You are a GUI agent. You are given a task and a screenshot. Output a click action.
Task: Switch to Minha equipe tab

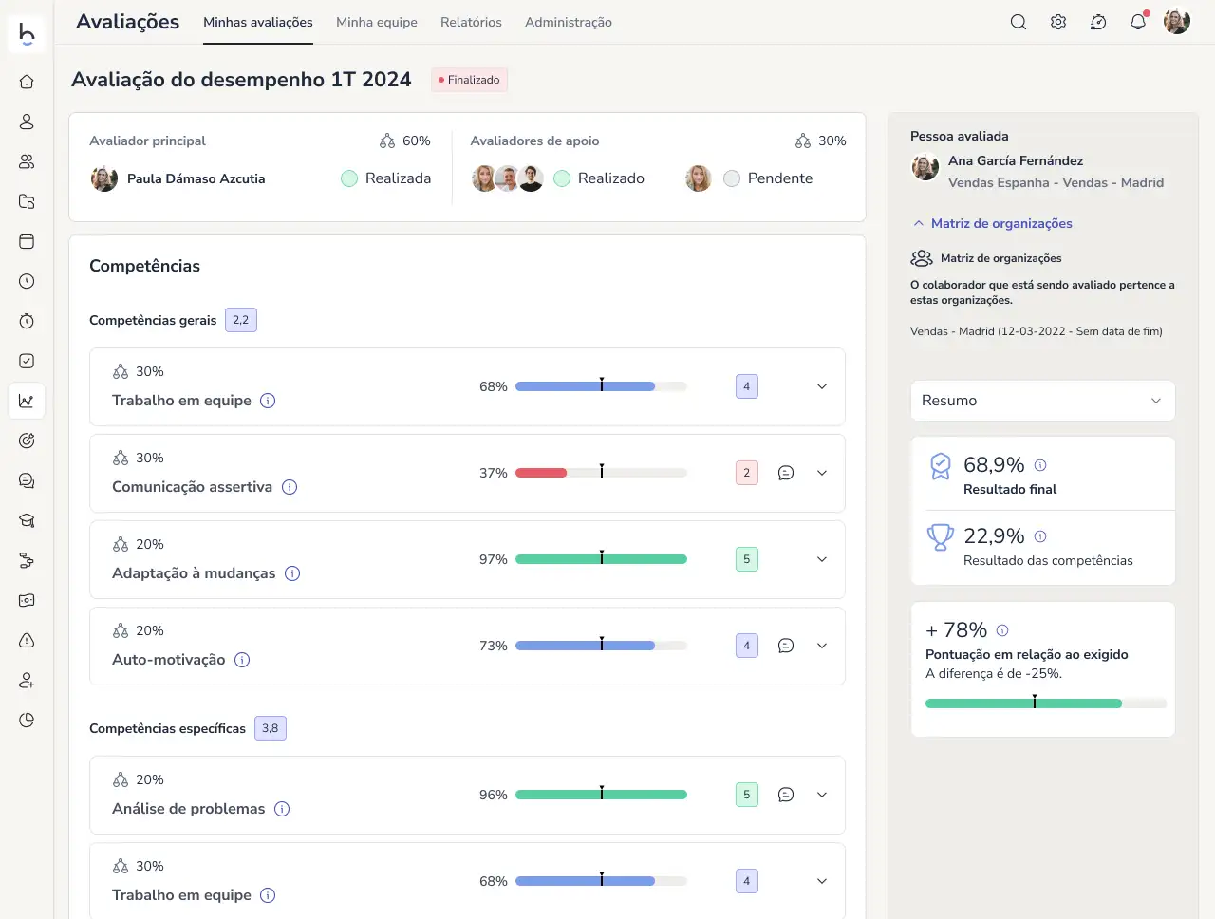point(377,22)
